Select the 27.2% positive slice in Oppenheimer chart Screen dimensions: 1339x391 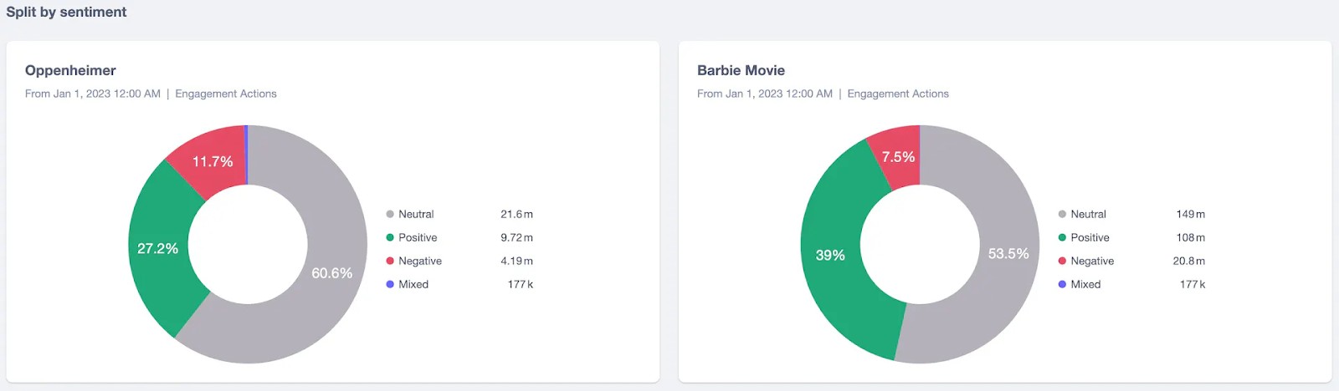click(x=157, y=249)
